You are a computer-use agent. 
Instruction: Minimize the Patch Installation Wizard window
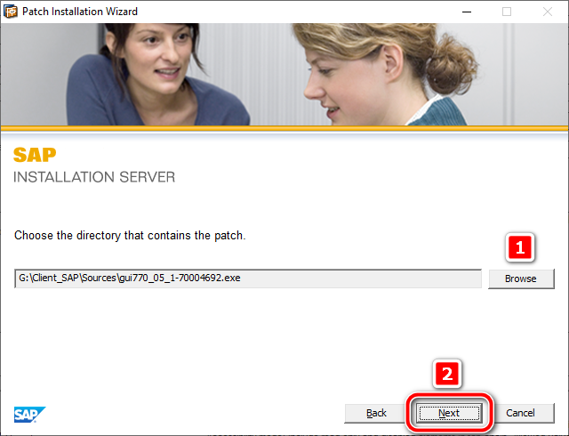[467, 12]
